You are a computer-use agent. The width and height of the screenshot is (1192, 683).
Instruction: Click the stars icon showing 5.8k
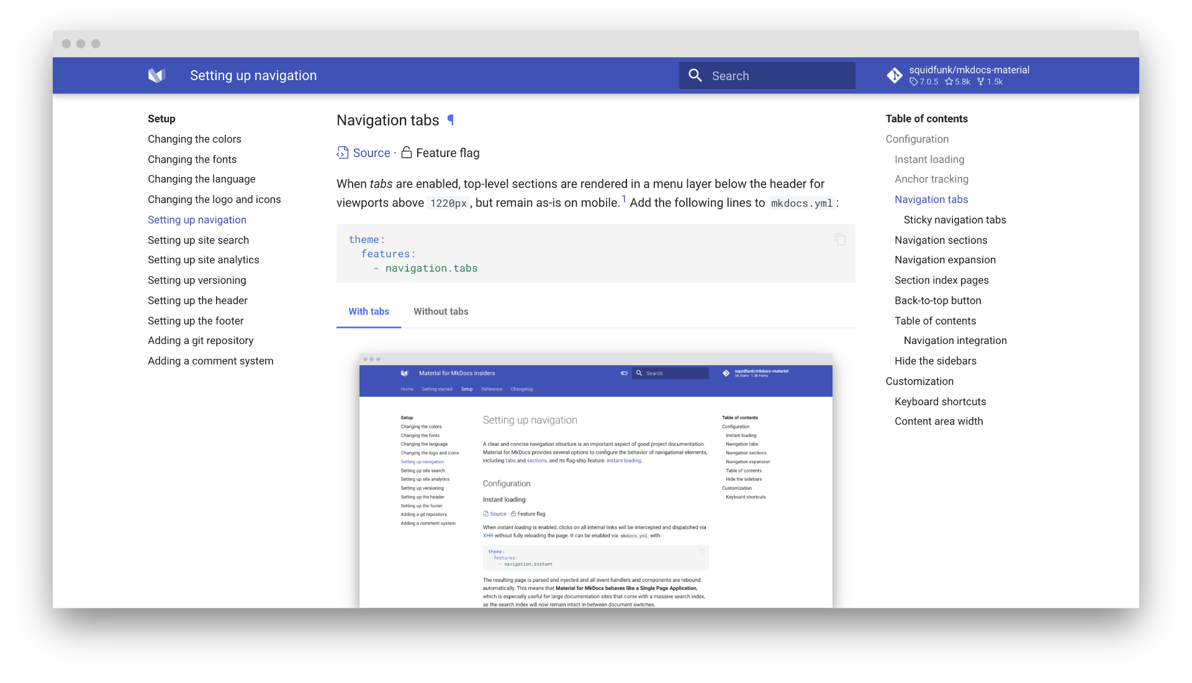click(x=949, y=82)
